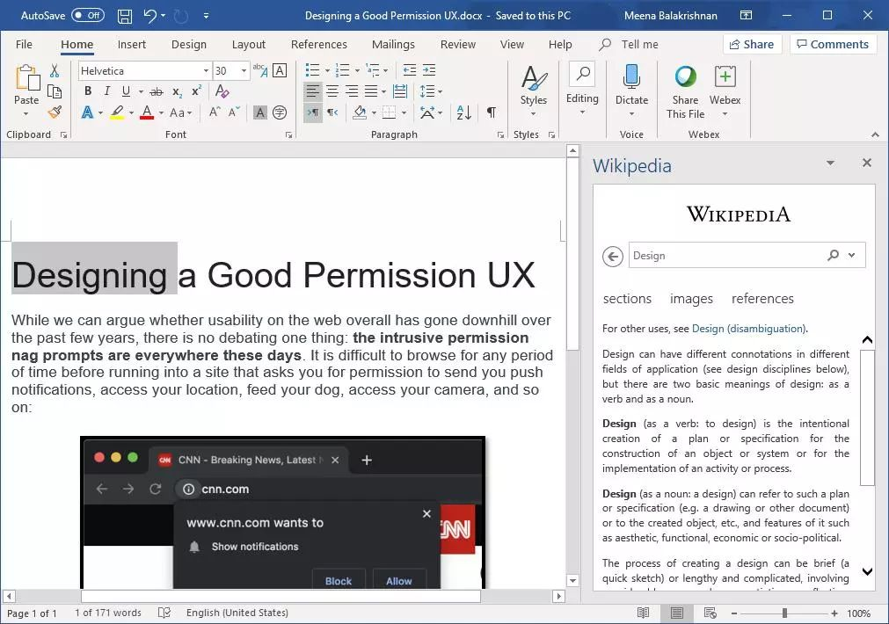Click the zoom slider handle in the status bar
This screenshot has width=889, height=624.
pyautogui.click(x=784, y=613)
